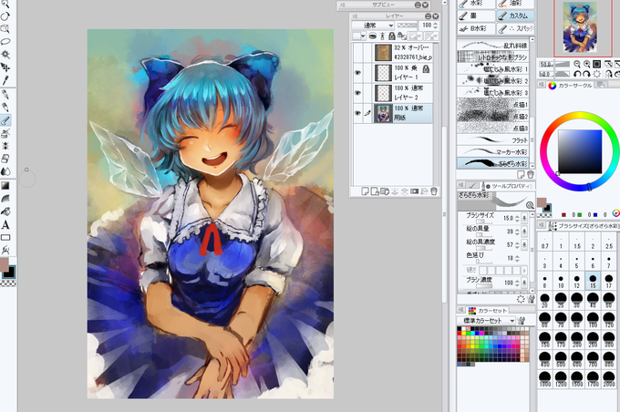Viewport: 620px width, 412px height.
Task: Select the Auto select magic wand tool
Action: 5,54
